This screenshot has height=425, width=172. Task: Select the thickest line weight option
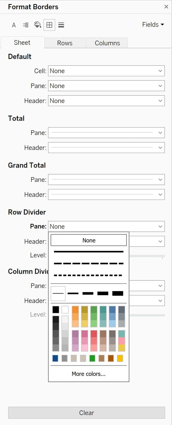pyautogui.click(x=117, y=294)
